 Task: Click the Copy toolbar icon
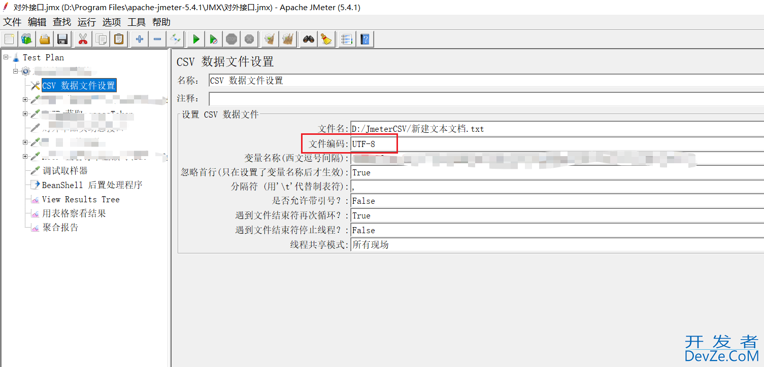click(x=101, y=39)
